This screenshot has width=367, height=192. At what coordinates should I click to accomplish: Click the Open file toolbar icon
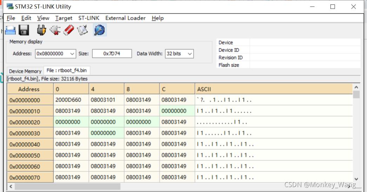click(x=10, y=30)
